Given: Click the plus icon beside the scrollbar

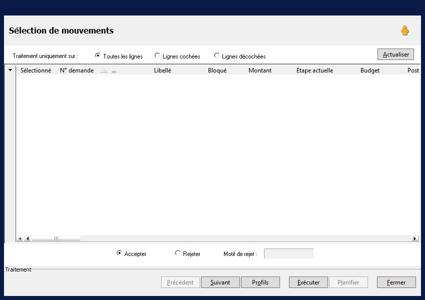Looking at the screenshot, I should click(20, 238).
